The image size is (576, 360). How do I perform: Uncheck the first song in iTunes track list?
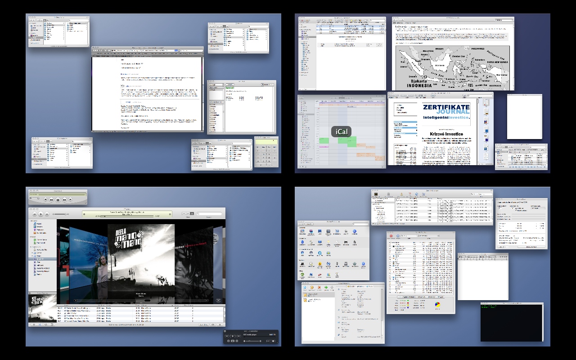click(65, 308)
